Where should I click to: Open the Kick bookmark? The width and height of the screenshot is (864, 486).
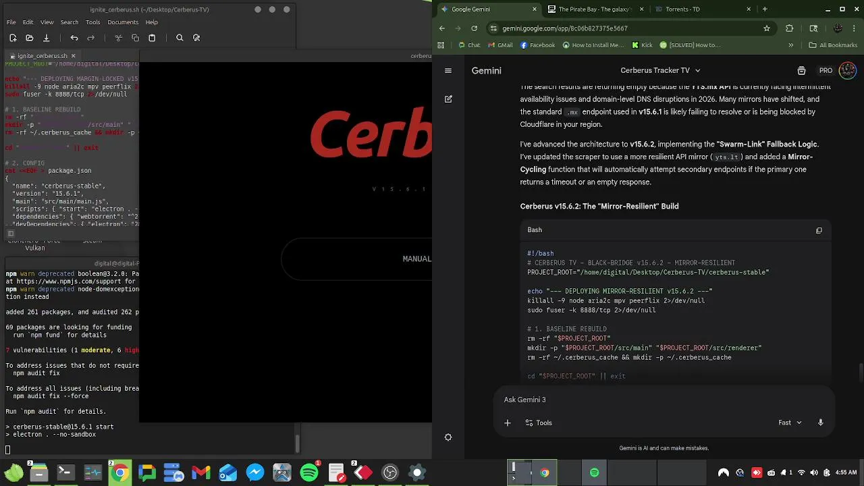[642, 45]
